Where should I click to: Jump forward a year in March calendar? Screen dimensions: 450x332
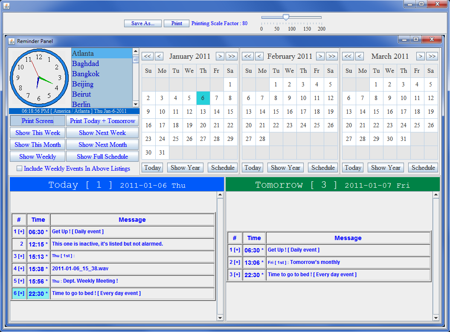coord(432,56)
